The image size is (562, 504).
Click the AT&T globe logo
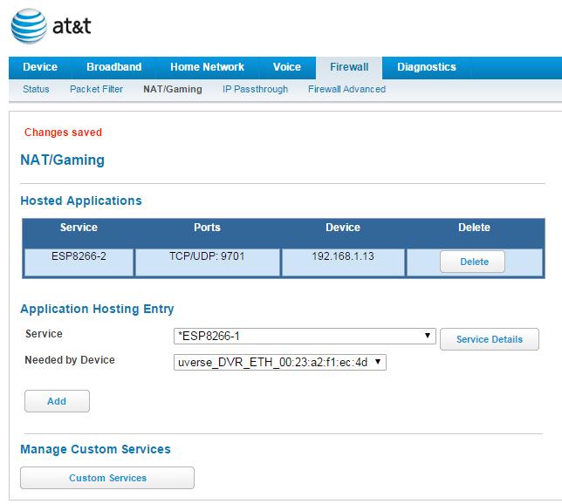[29, 26]
